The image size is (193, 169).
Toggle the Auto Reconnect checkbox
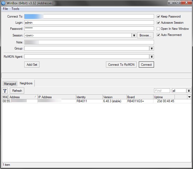coord(158,35)
